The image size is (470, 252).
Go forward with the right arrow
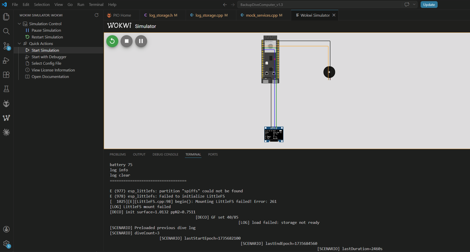(x=233, y=4)
